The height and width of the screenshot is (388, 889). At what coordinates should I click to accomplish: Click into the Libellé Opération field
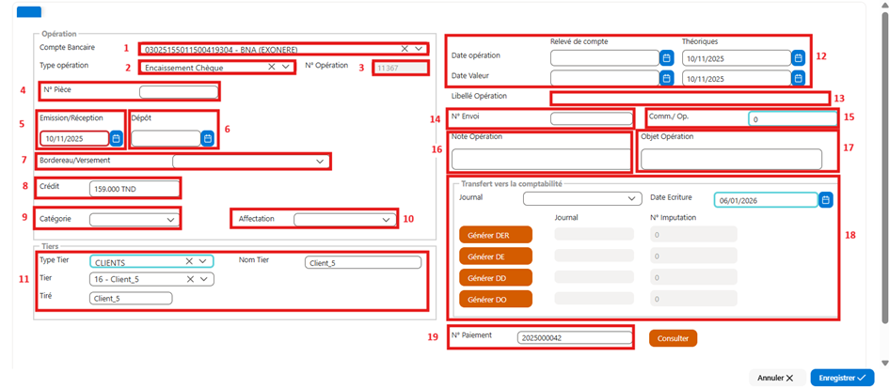click(690, 99)
